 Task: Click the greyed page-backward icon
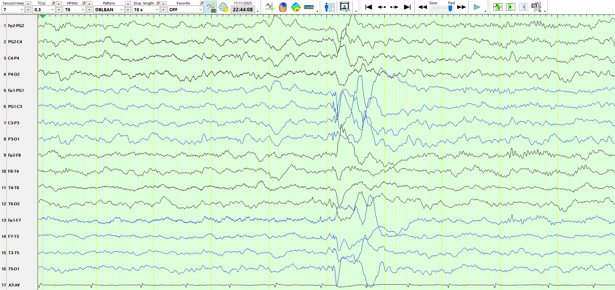pyautogui.click(x=524, y=7)
